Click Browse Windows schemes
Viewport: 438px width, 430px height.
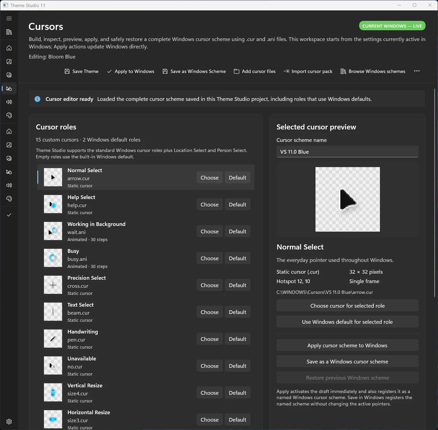[x=373, y=71]
